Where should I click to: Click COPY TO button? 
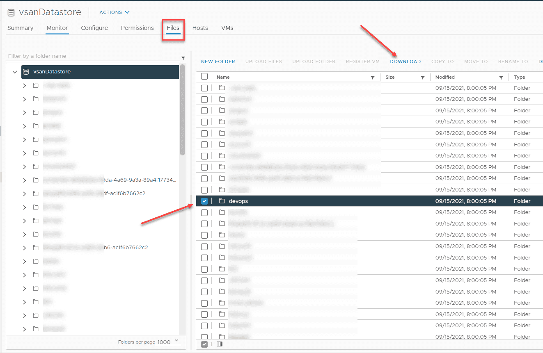(x=442, y=61)
